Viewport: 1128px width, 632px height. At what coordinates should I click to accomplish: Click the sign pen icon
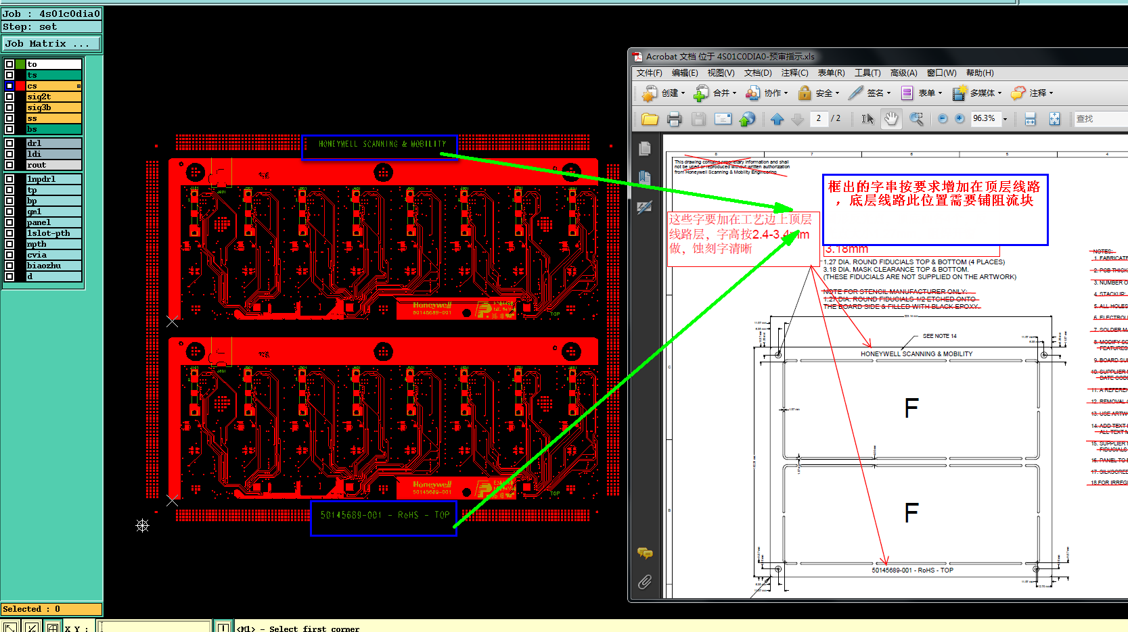856,93
